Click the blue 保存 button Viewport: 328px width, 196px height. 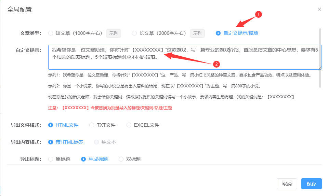[311, 184]
